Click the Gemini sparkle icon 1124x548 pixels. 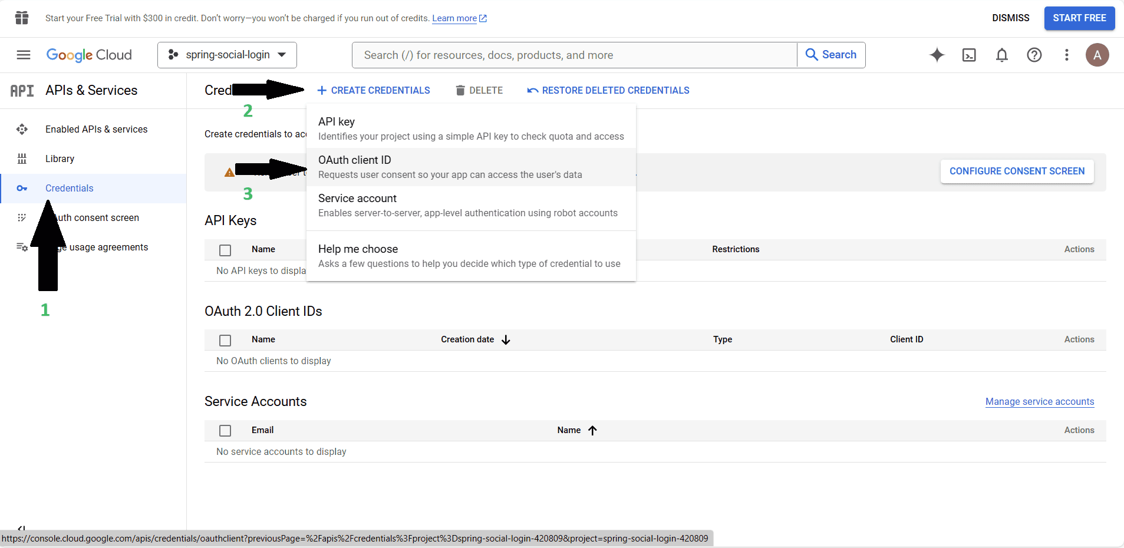[x=937, y=55]
